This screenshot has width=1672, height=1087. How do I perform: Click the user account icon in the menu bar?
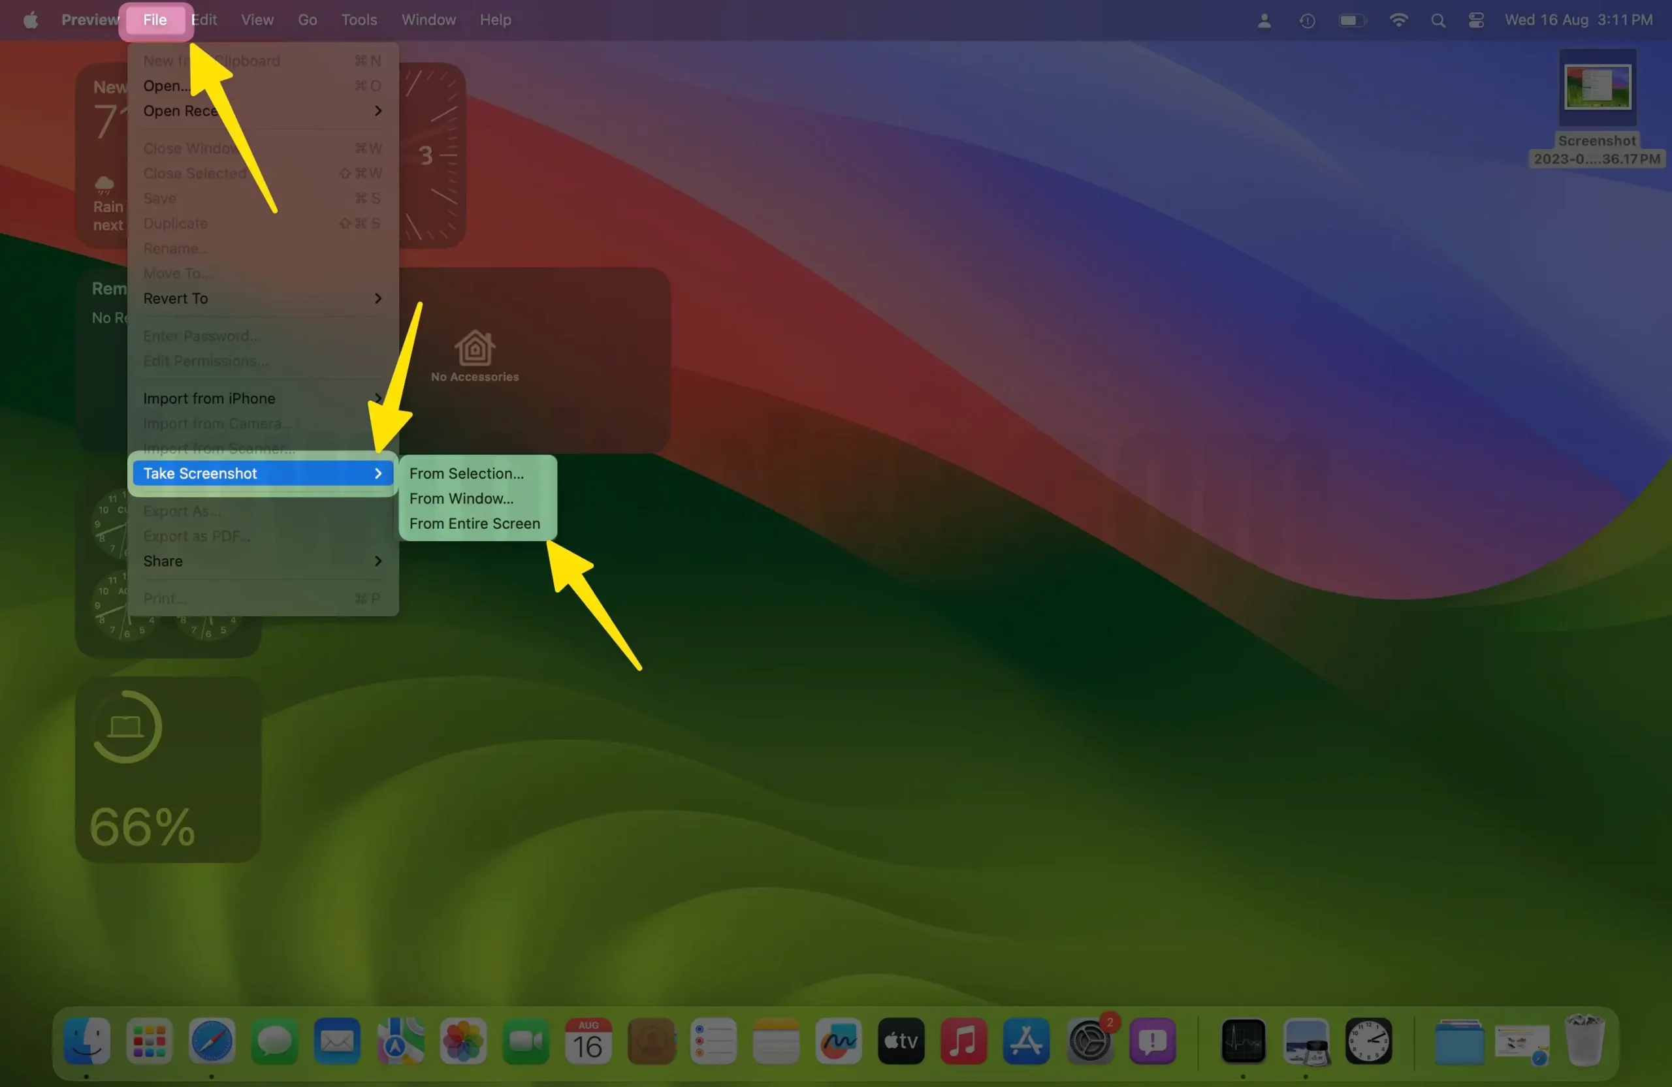point(1264,20)
